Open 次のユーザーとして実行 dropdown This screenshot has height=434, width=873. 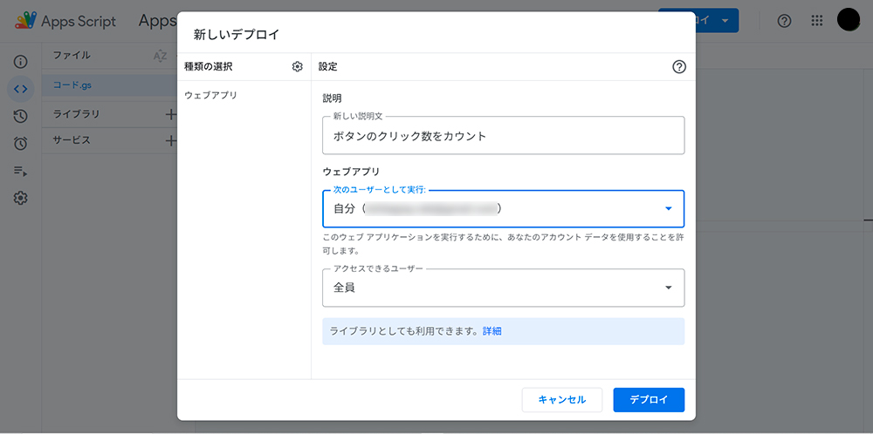pyautogui.click(x=503, y=209)
